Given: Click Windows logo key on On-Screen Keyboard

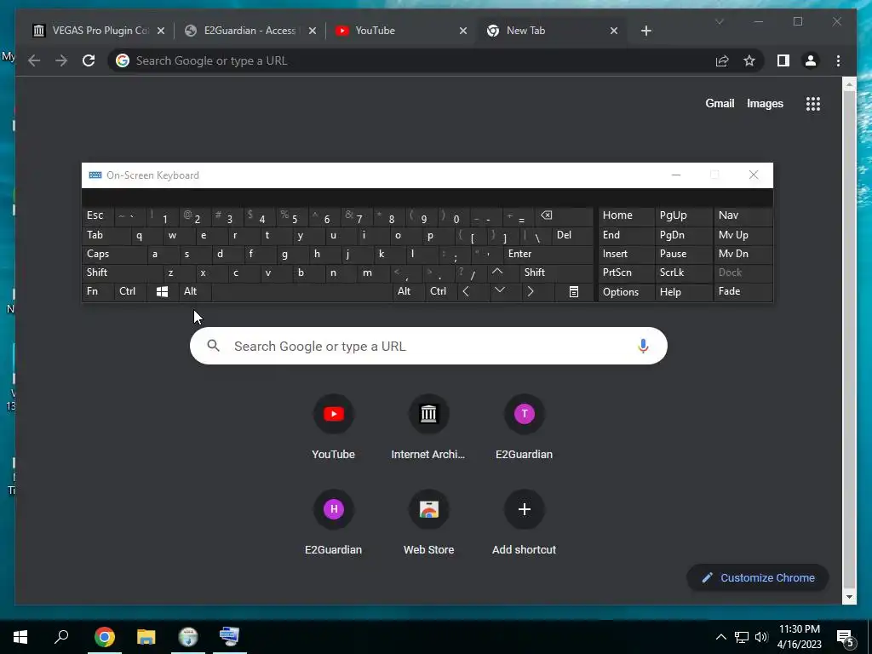Looking at the screenshot, I should [163, 291].
